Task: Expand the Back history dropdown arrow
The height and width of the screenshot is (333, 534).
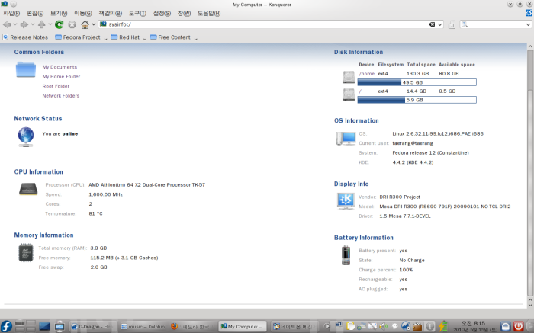Action: point(15,24)
